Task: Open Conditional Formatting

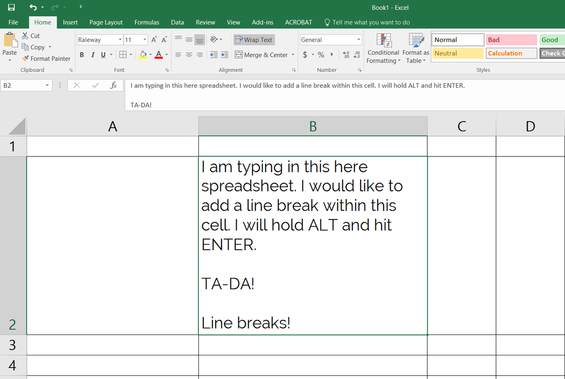Action: coord(383,49)
